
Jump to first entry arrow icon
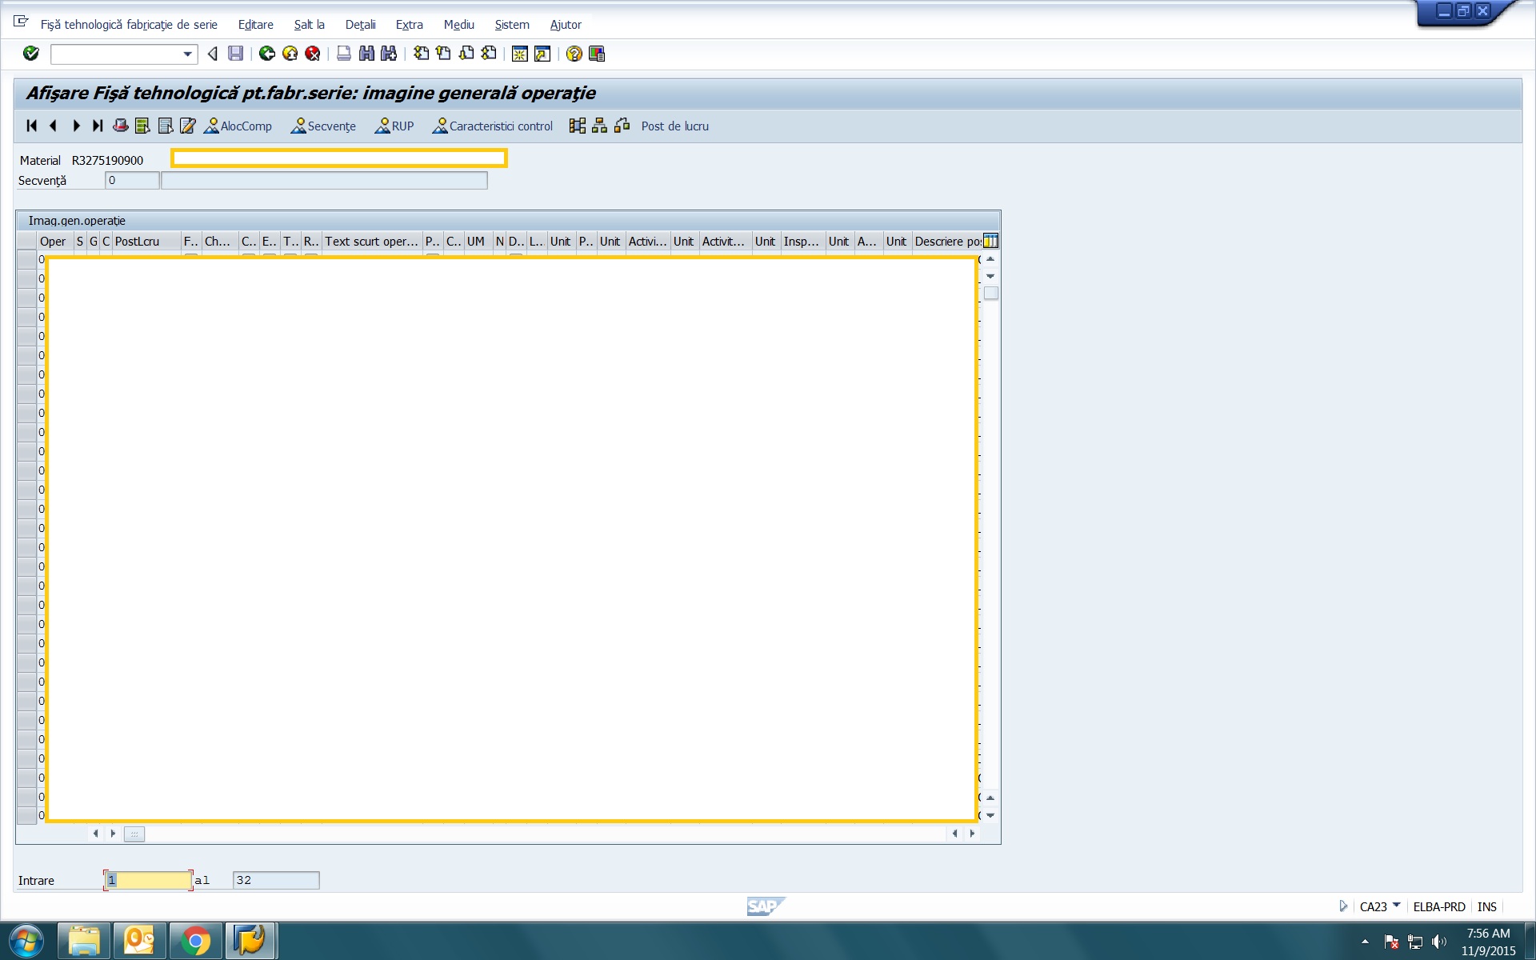(31, 126)
